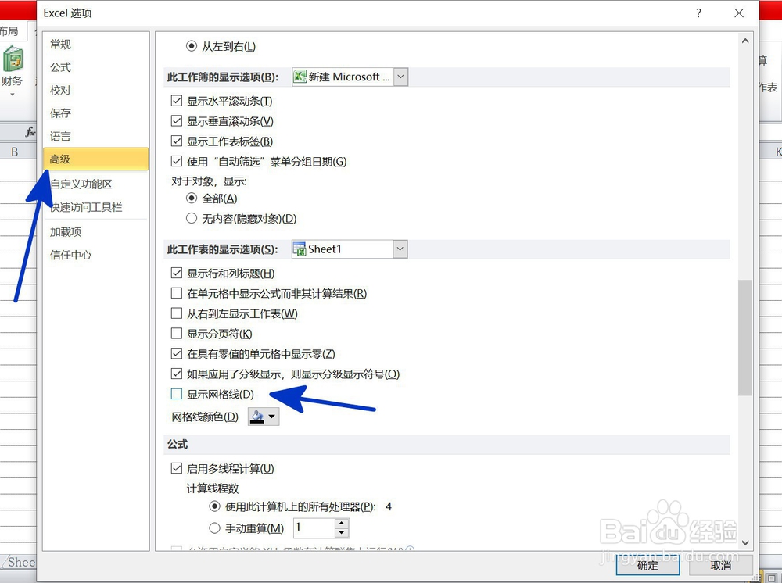Click the help question mark on the dialog
The height and width of the screenshot is (583, 782).
(x=698, y=13)
